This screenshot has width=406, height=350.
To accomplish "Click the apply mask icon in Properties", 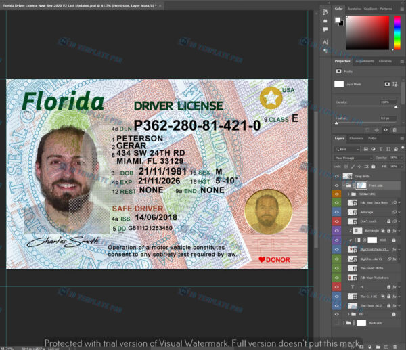I will click(x=377, y=130).
